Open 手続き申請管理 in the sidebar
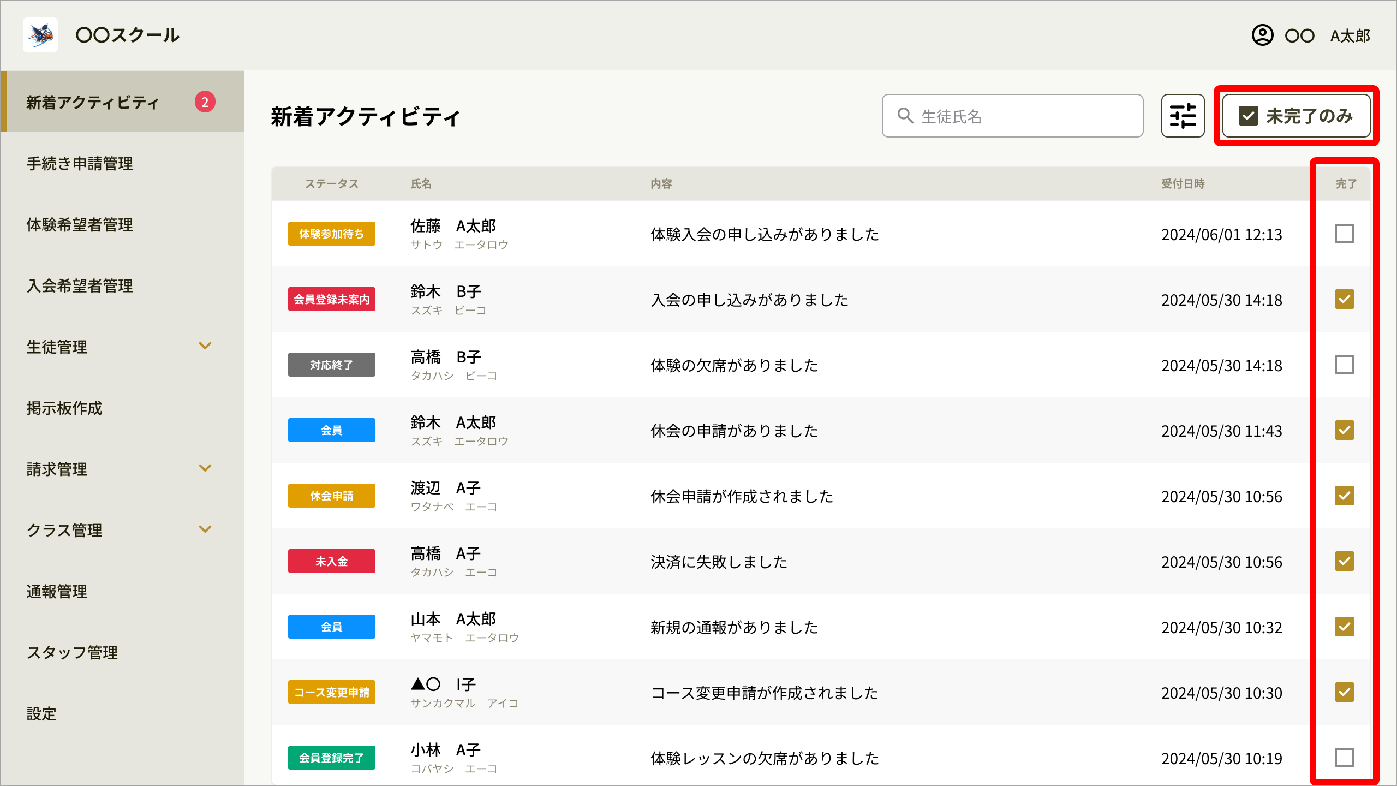The height and width of the screenshot is (786, 1397). coord(123,163)
